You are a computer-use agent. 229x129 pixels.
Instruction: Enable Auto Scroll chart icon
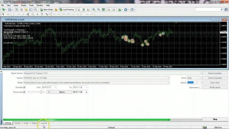click(x=109, y=10)
